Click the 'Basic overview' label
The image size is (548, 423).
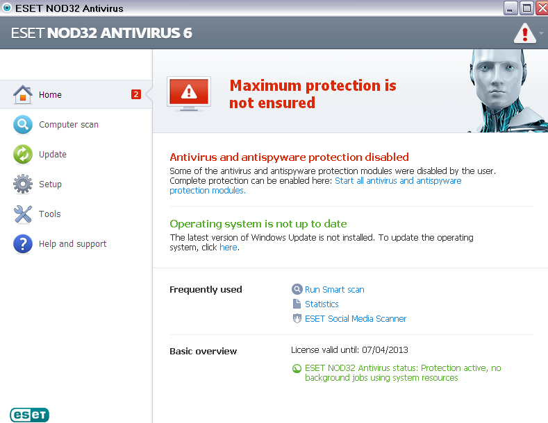pyautogui.click(x=203, y=352)
